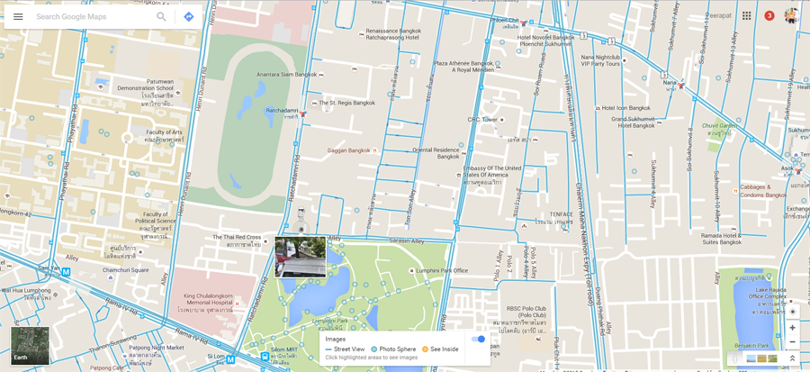Select the Anantara Siam Bangkok hotel marker
This screenshot has width=810, height=372.
click(321, 75)
